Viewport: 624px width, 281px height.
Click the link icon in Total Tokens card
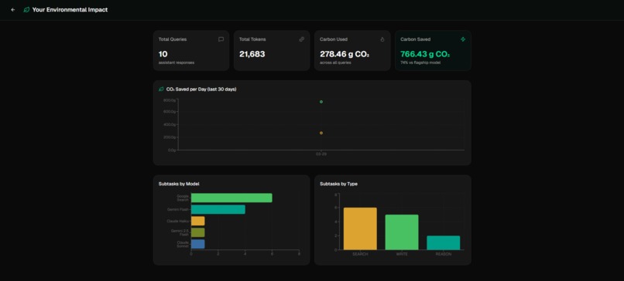302,39
